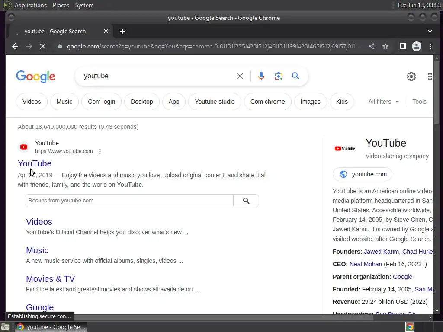Focus the Google search box
Screen dimensions: 443x332
click(158, 76)
